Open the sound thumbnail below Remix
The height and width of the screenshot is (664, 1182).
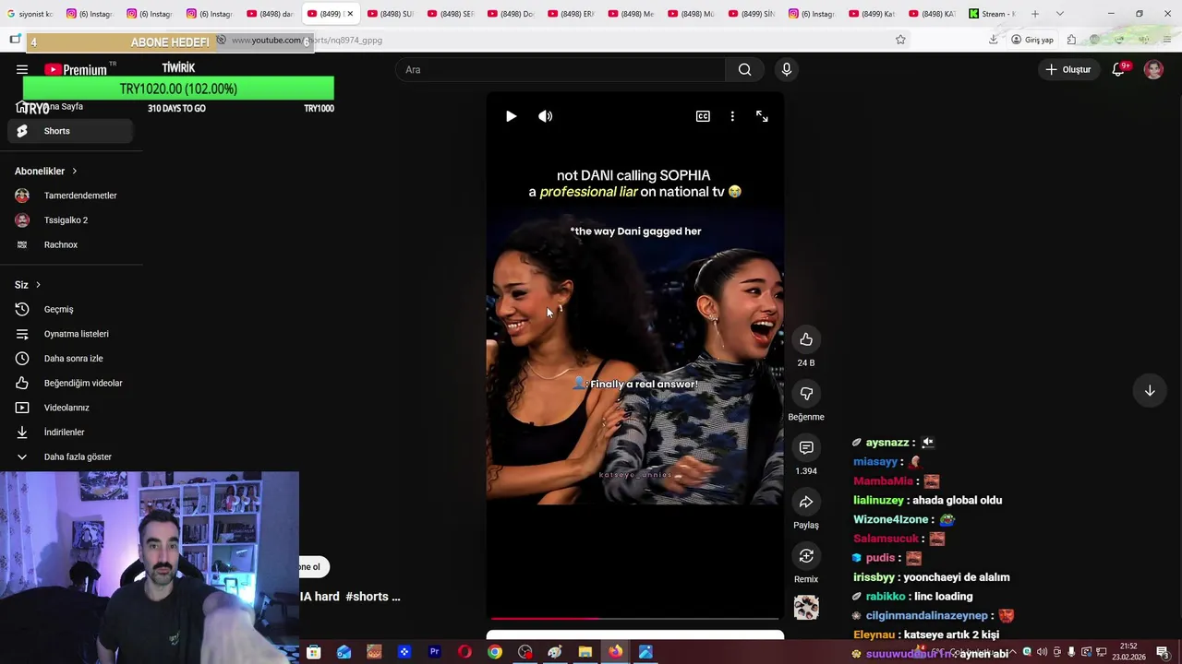click(806, 607)
